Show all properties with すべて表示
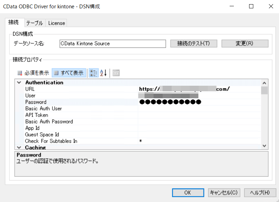 pos(69,73)
